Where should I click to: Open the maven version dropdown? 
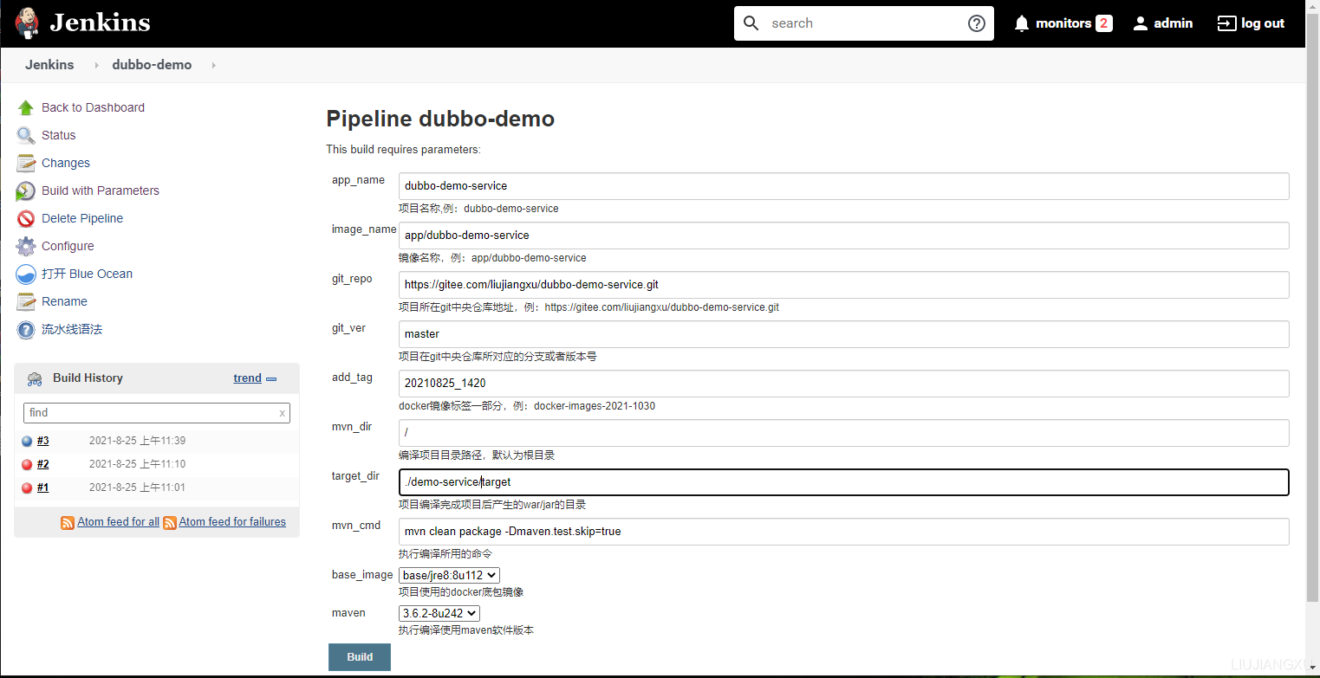(x=439, y=613)
